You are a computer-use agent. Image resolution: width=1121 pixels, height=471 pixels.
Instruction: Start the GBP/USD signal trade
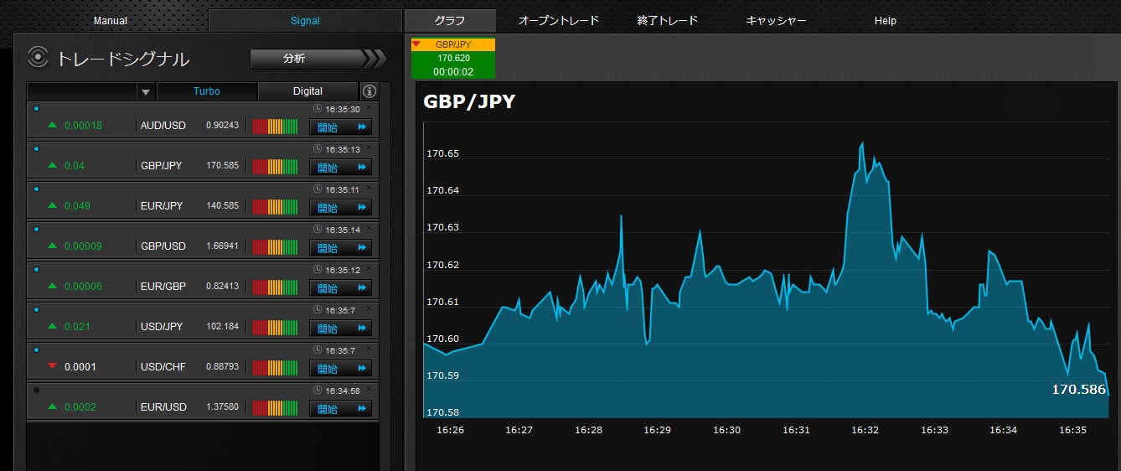(x=340, y=247)
